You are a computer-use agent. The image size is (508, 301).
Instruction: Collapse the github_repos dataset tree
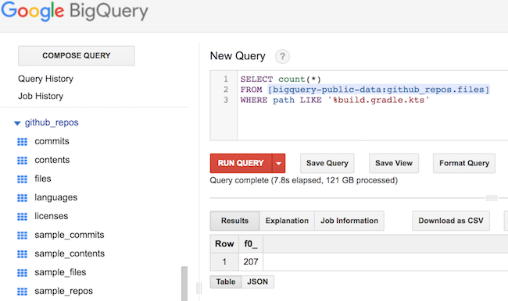click(x=17, y=123)
